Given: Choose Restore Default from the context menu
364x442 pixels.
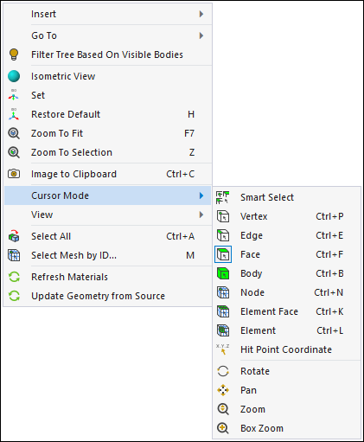Looking at the screenshot, I should [x=108, y=114].
